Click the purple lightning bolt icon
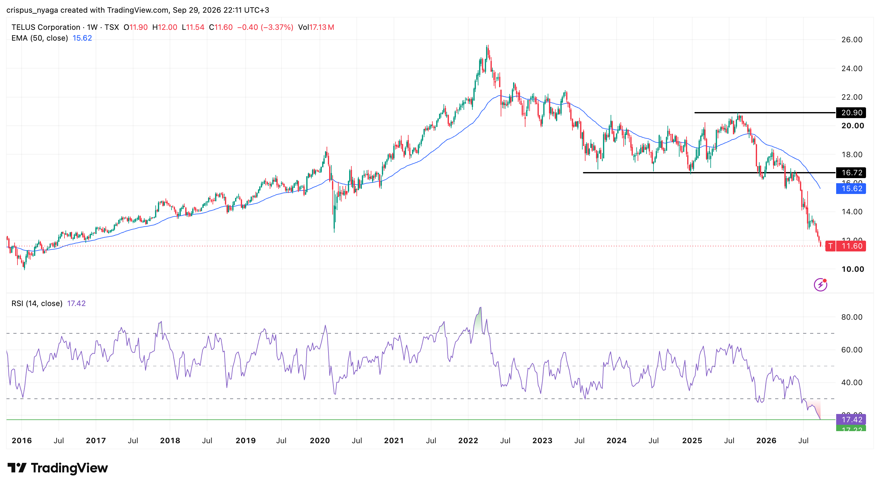This screenshot has height=487, width=880. 820,285
